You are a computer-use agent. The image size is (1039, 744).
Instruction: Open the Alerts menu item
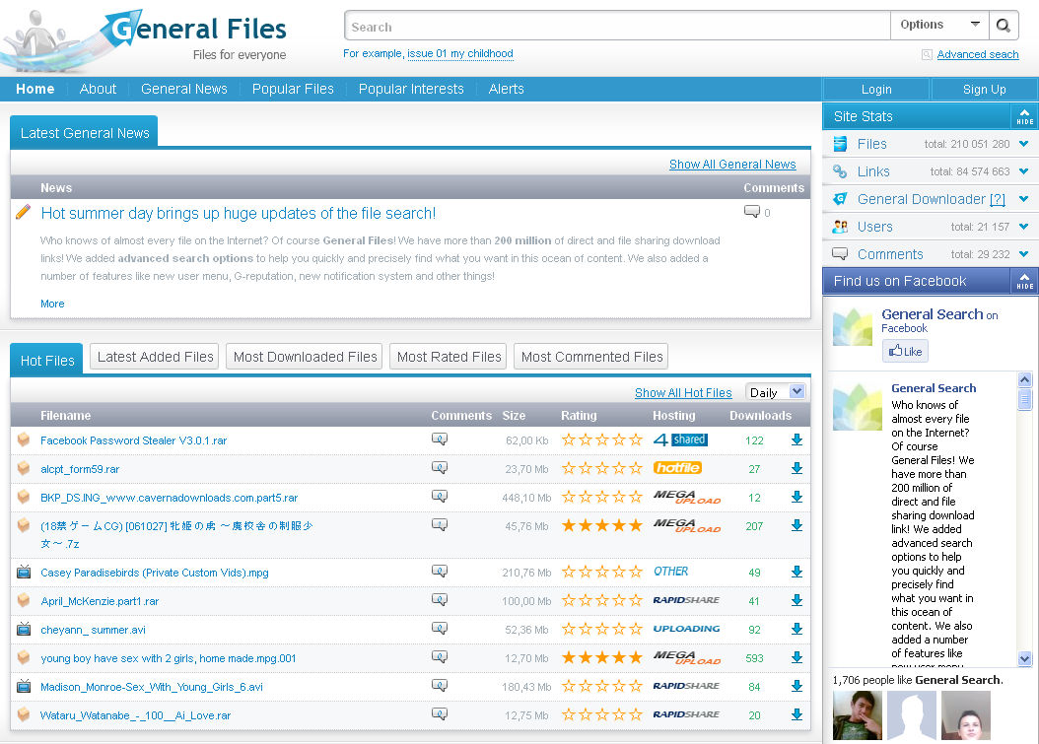507,89
